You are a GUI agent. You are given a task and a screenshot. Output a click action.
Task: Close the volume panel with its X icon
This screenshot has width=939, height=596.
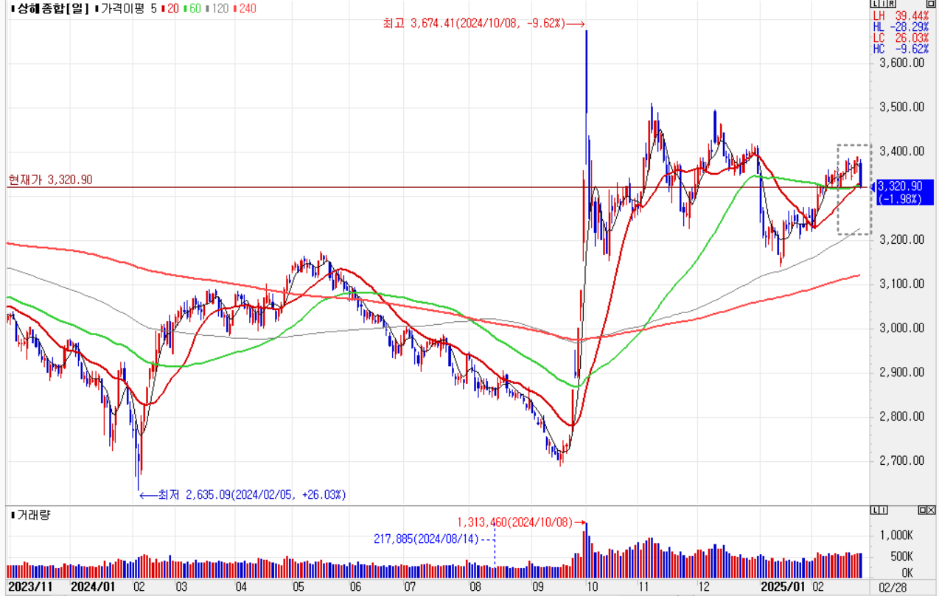tap(932, 510)
